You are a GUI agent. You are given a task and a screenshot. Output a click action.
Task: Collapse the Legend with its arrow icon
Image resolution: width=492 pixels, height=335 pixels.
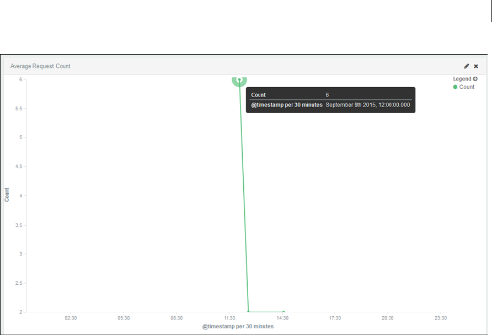(475, 79)
